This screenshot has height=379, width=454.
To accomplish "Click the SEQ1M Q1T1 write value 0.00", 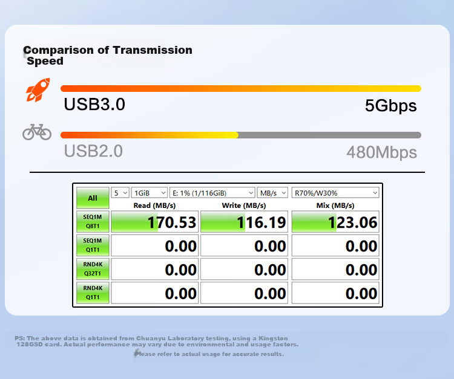I will pos(245,245).
